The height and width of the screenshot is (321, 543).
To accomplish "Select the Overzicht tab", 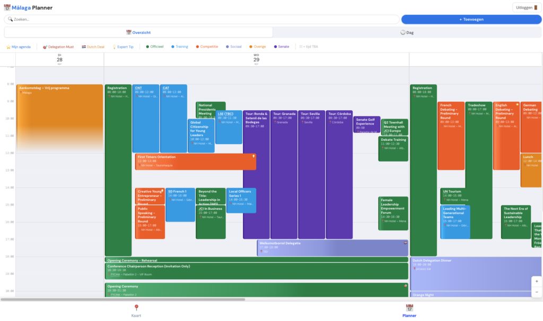I will tap(138, 32).
